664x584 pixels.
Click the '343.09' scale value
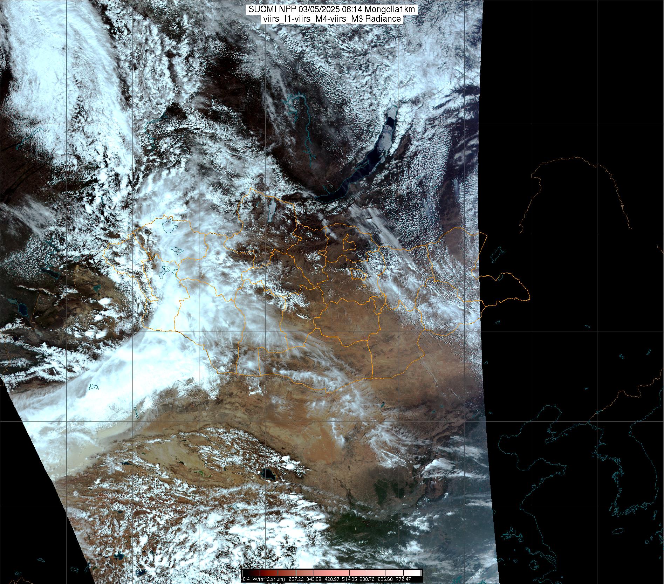pyautogui.click(x=314, y=579)
